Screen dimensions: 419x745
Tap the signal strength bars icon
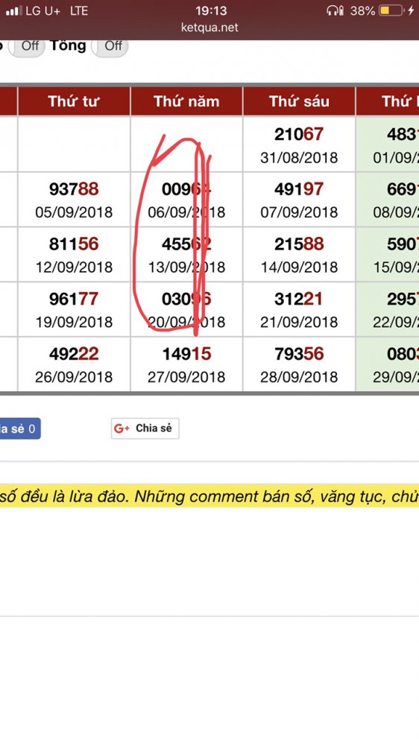[x=14, y=10]
